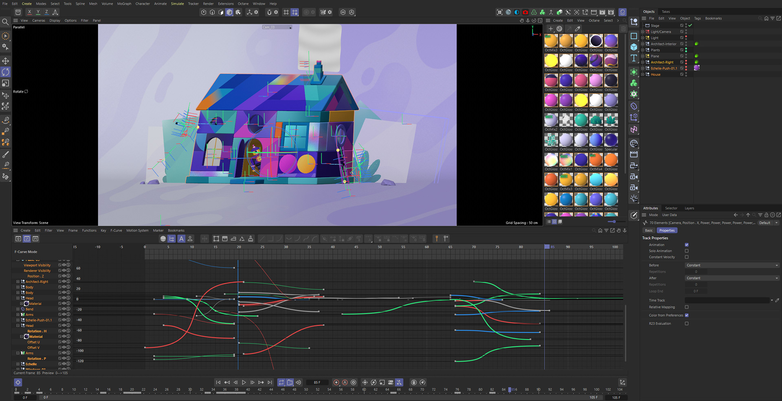Toggle the Animation checkbox in Track Properties

(687, 245)
